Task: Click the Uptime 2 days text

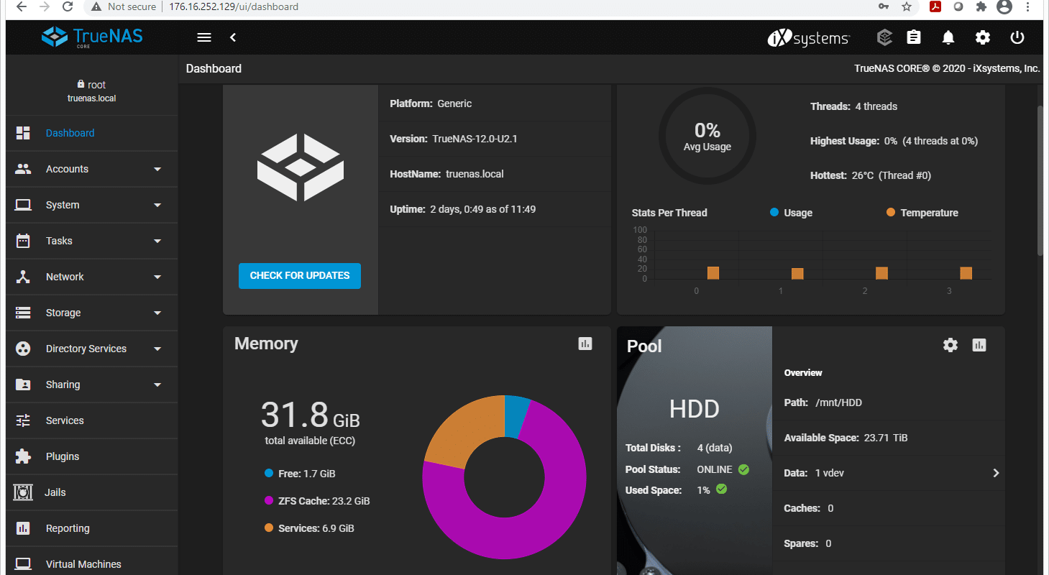Action: 462,209
